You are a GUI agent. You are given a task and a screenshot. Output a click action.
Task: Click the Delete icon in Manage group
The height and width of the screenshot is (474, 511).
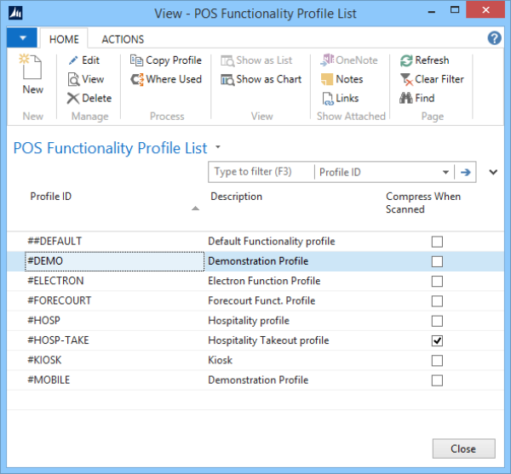pyautogui.click(x=73, y=98)
